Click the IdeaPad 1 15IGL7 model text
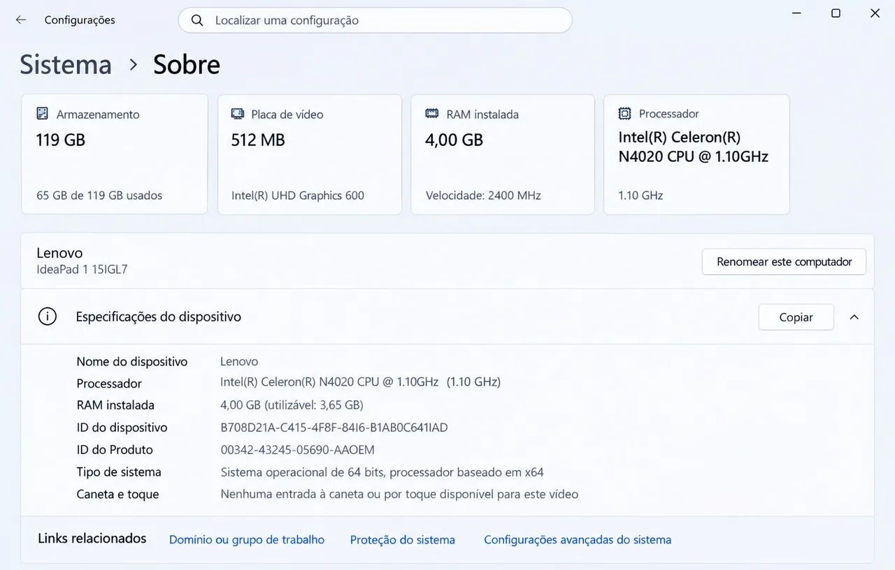 pyautogui.click(x=82, y=269)
